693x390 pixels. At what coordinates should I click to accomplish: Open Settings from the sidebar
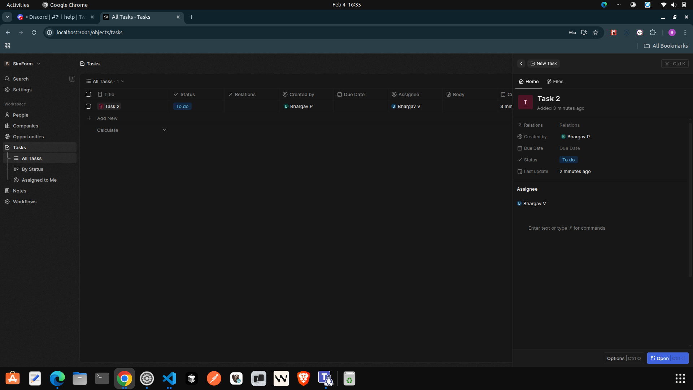pos(22,90)
